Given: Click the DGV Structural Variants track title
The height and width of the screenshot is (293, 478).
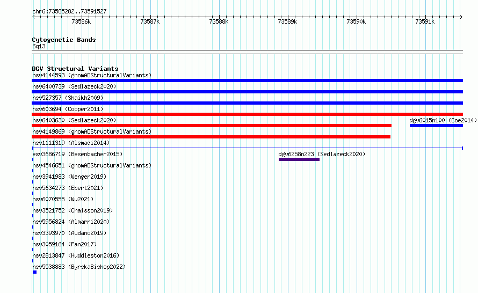Looking at the screenshot, I should click(75, 69).
